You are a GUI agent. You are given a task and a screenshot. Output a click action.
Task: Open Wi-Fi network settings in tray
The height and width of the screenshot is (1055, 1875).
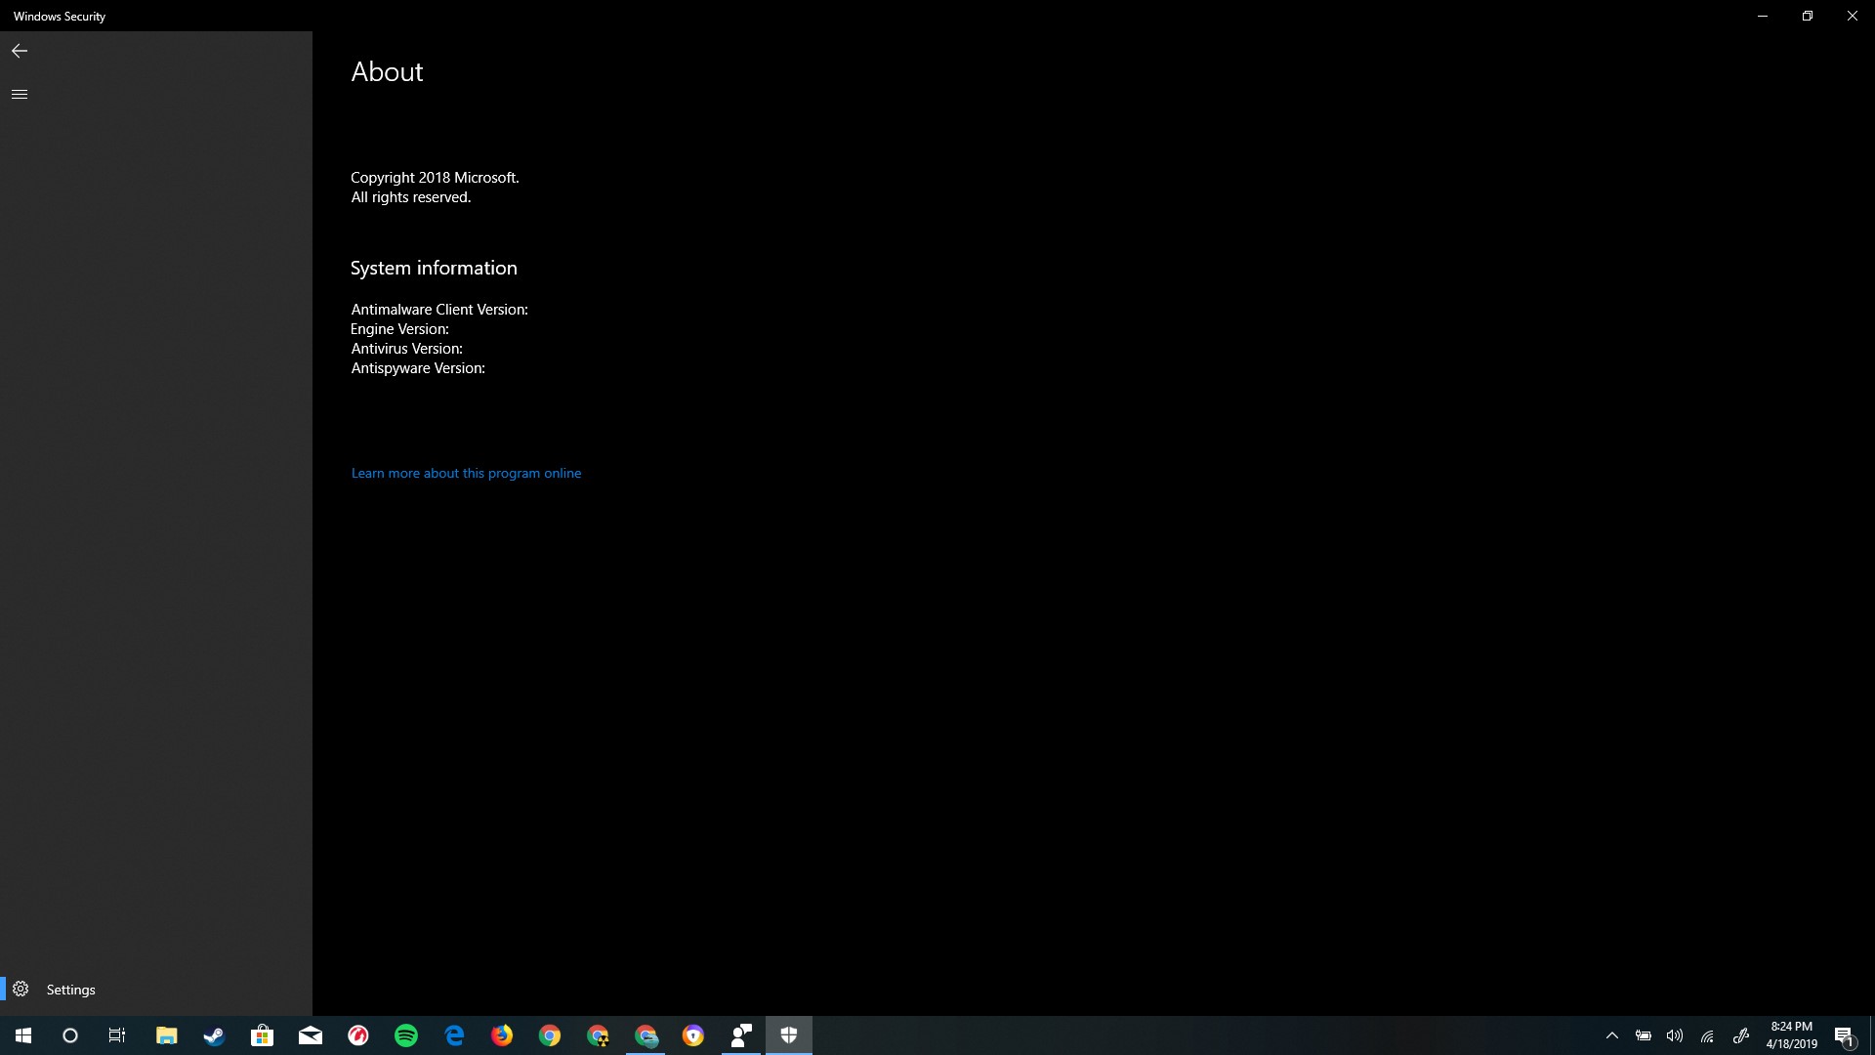1707,1035
